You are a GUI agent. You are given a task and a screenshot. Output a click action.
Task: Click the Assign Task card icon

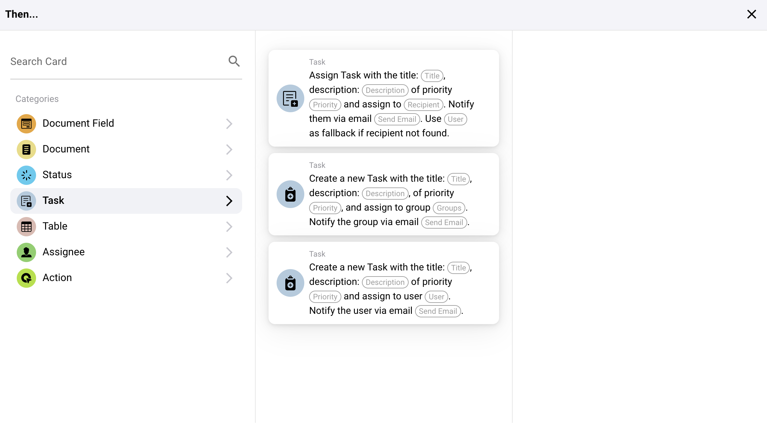290,98
